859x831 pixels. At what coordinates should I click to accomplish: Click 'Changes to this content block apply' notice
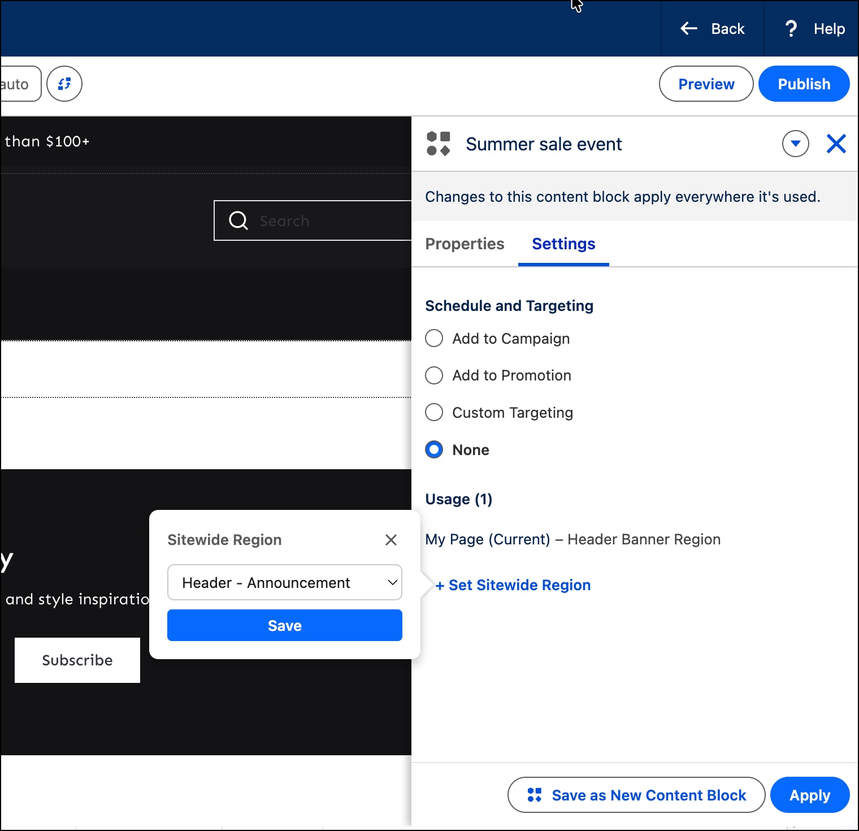622,197
